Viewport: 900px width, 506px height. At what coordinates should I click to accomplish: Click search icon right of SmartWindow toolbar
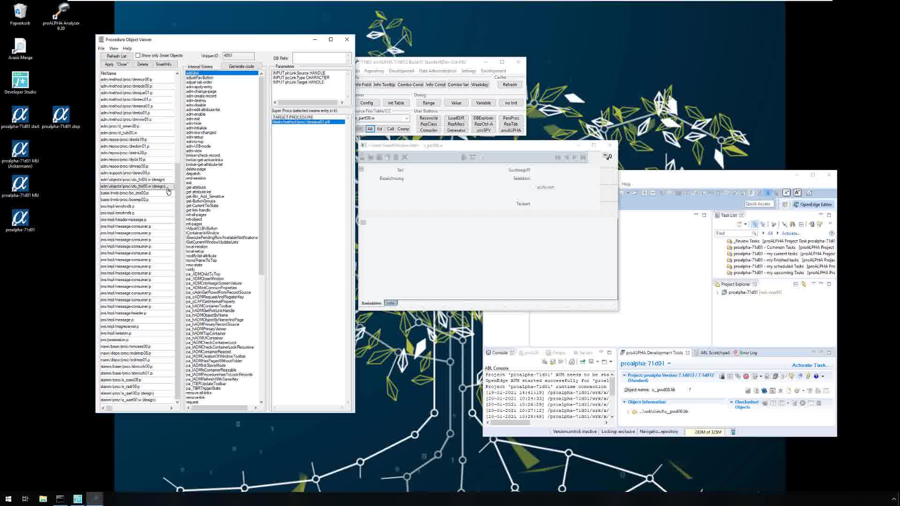click(608, 156)
